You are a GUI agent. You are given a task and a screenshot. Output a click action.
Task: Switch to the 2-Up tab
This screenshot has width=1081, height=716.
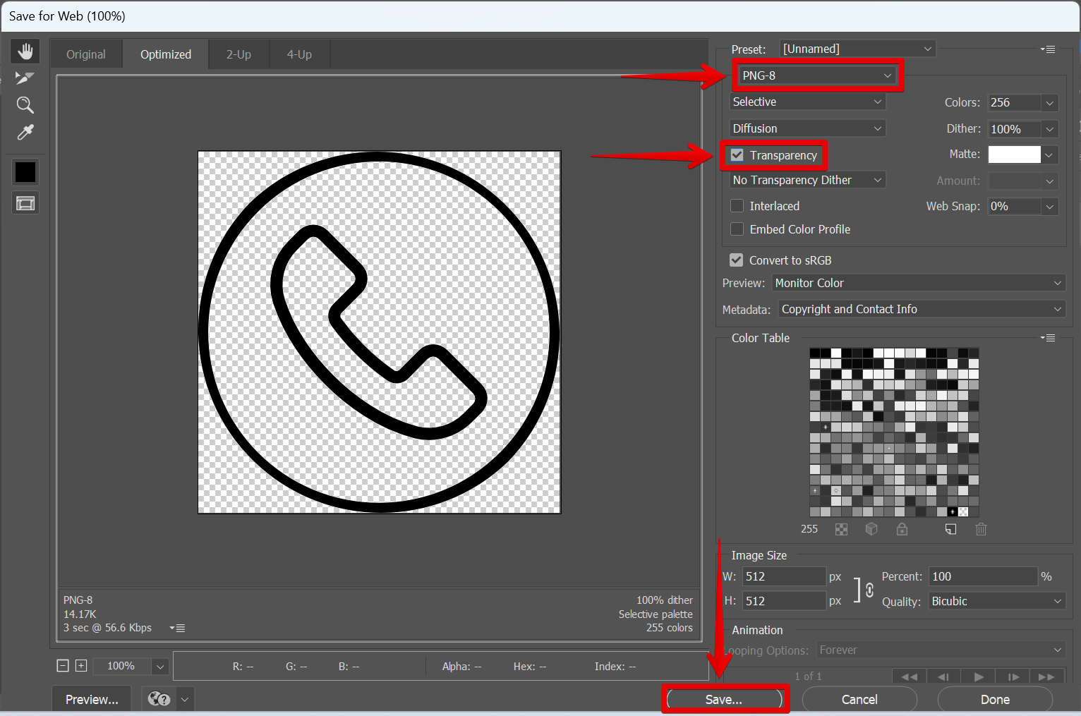(x=238, y=54)
